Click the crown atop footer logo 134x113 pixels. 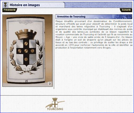[x=55, y=99]
